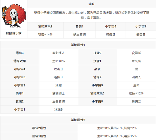Select the 小宇宙1 label cell
Image resolution: width=156 pixels, height=140 pixels.
point(20,109)
